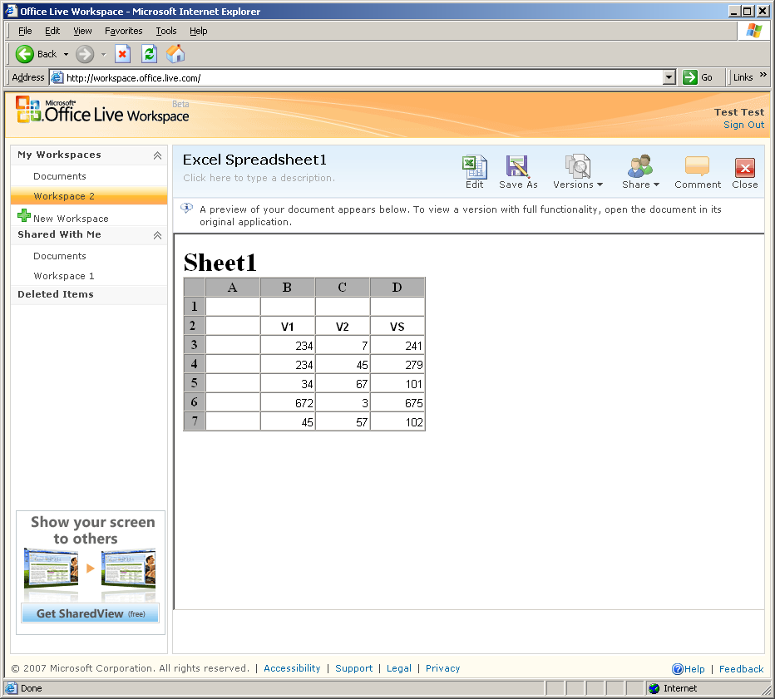Screen dimensions: 775x699
Task: Click the green New Workspace plus icon
Action: tap(24, 215)
